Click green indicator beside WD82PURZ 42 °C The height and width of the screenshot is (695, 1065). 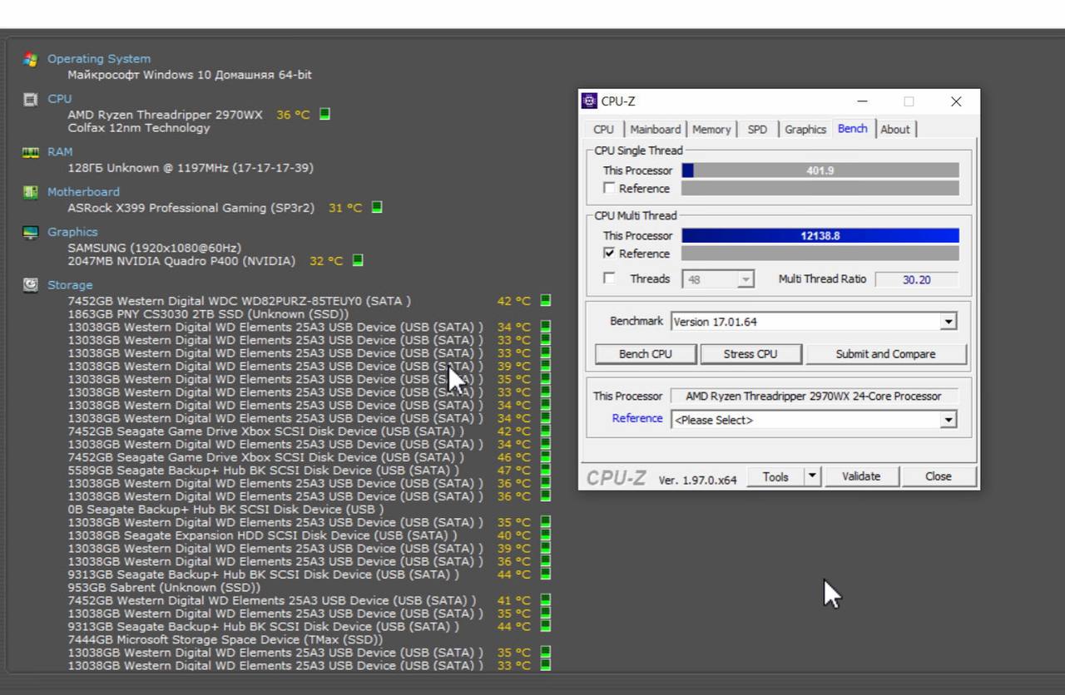tap(546, 300)
